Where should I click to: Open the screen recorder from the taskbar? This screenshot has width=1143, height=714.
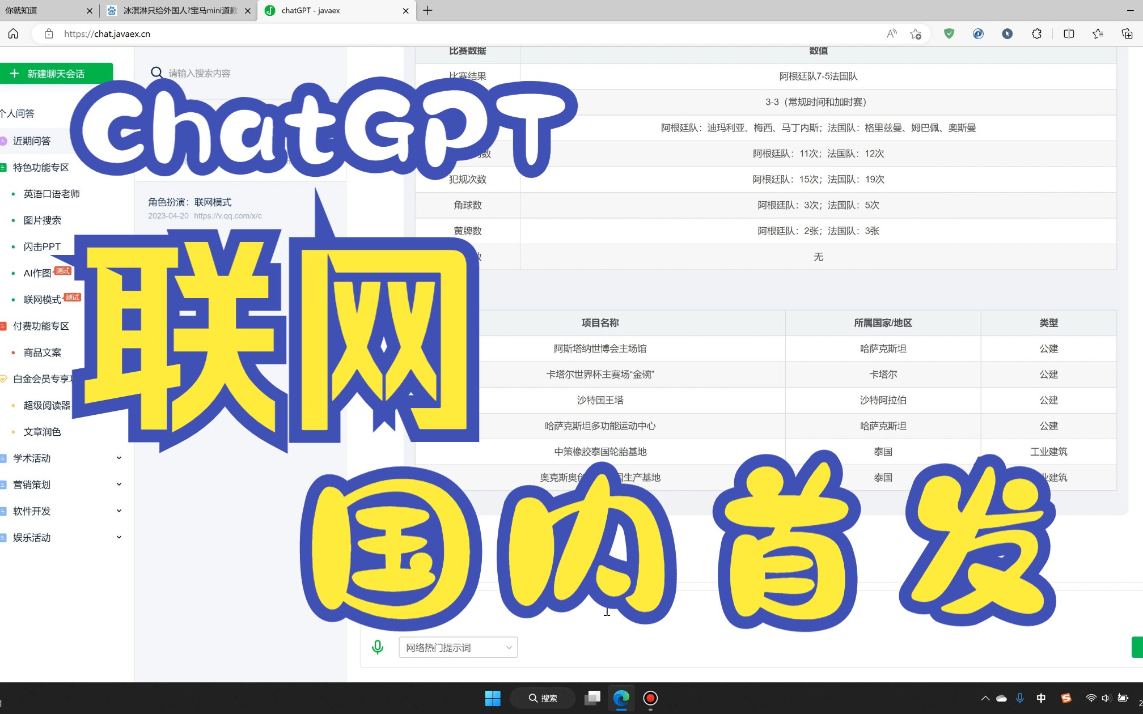click(650, 698)
